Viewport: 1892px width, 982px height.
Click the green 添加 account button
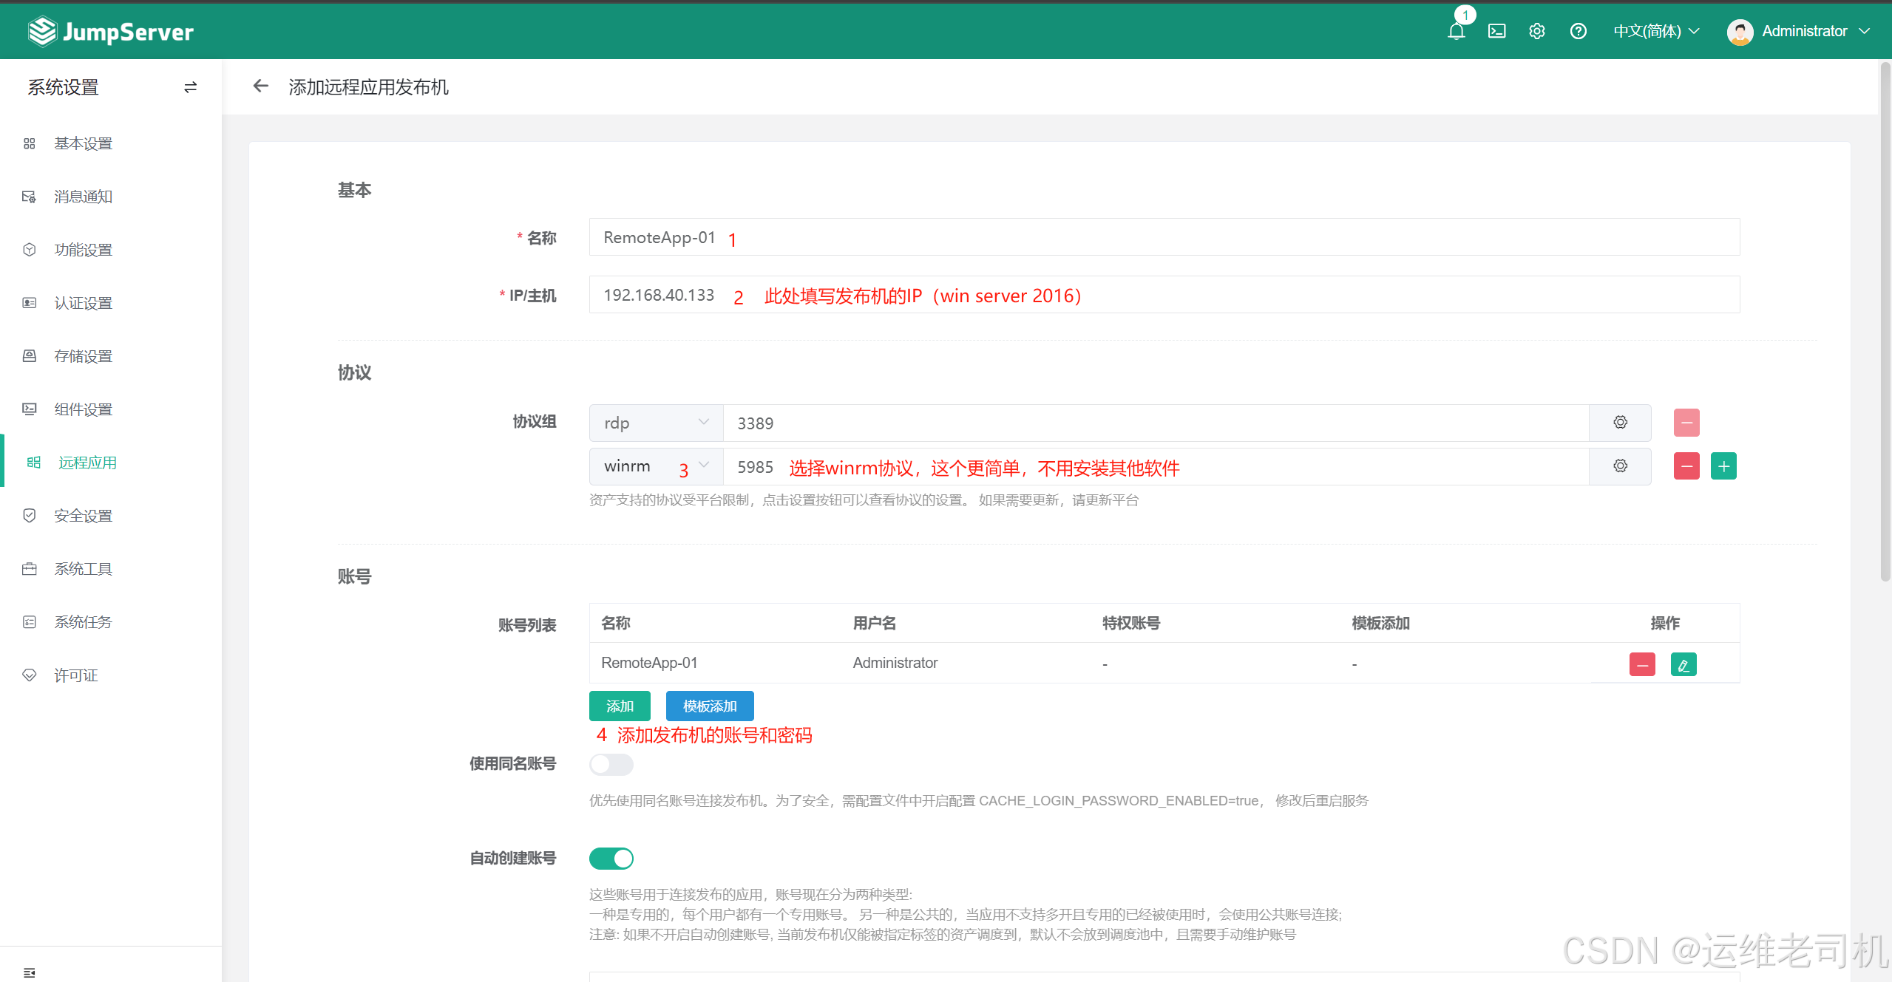619,706
